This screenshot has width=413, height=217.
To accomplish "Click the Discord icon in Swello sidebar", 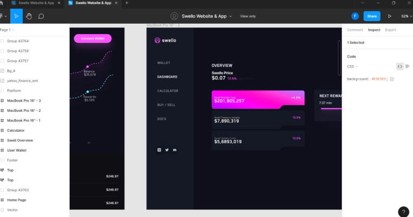I will click(x=175, y=150).
